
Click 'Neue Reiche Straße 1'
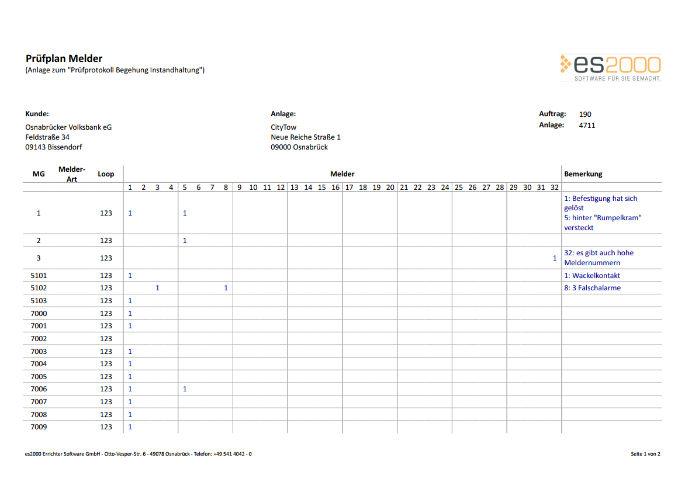(306, 137)
